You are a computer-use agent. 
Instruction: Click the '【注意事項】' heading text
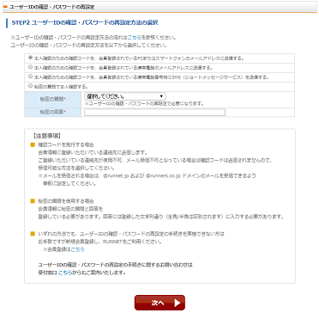47,136
